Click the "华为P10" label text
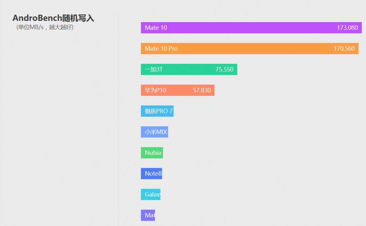Screen dimensions: 366x226 pos(156,90)
